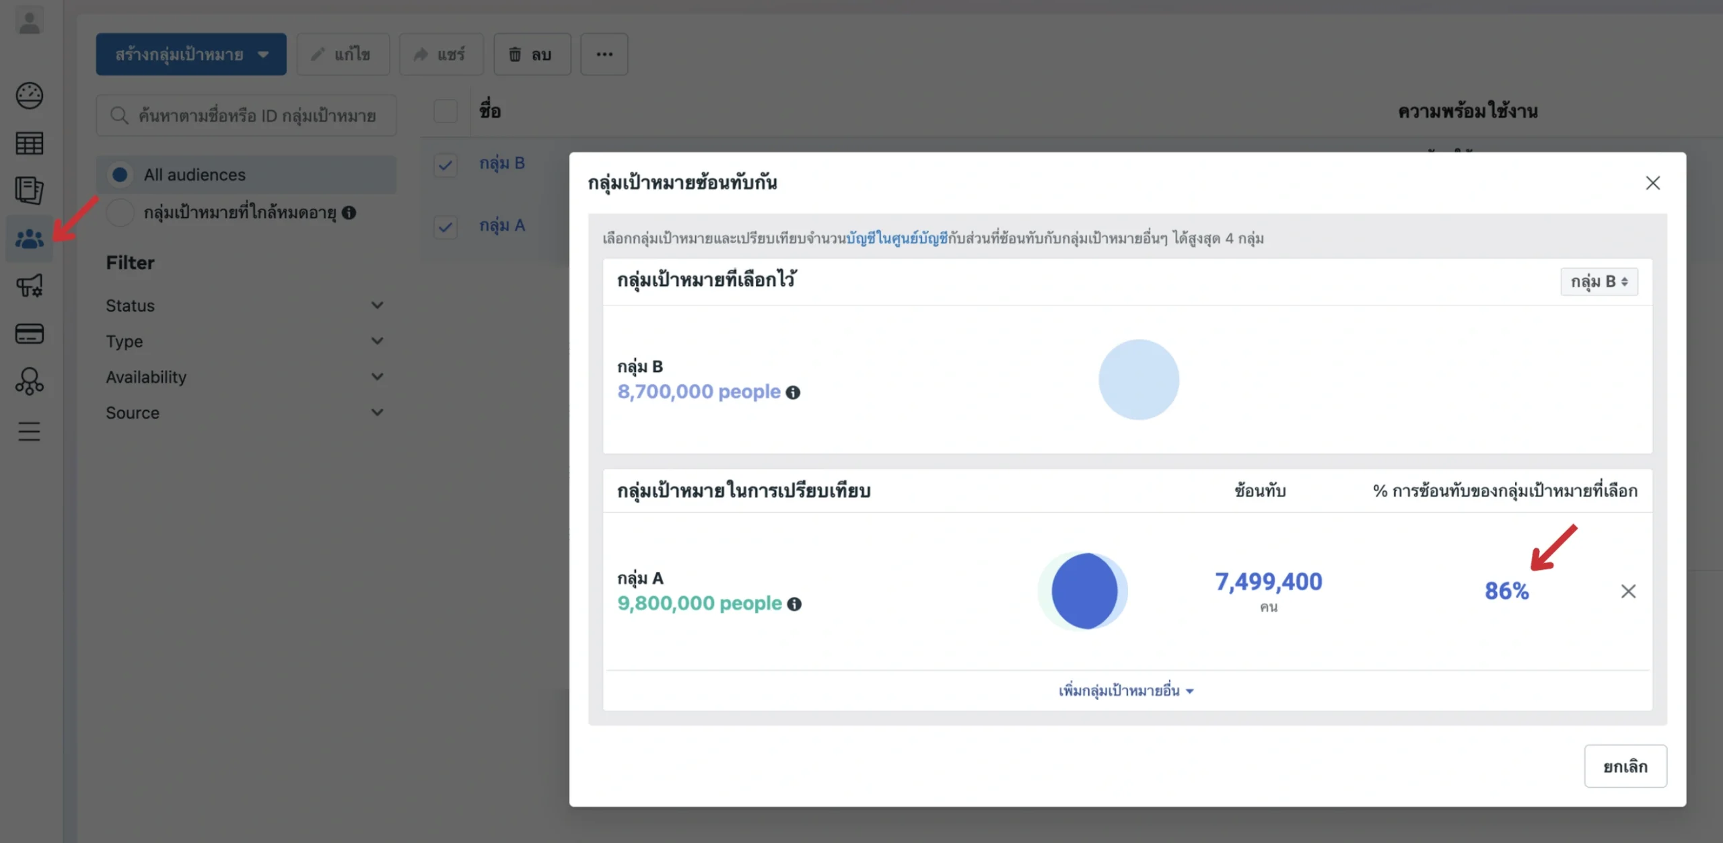Open the กลุ่ม B audience selector dropdown

click(1599, 281)
